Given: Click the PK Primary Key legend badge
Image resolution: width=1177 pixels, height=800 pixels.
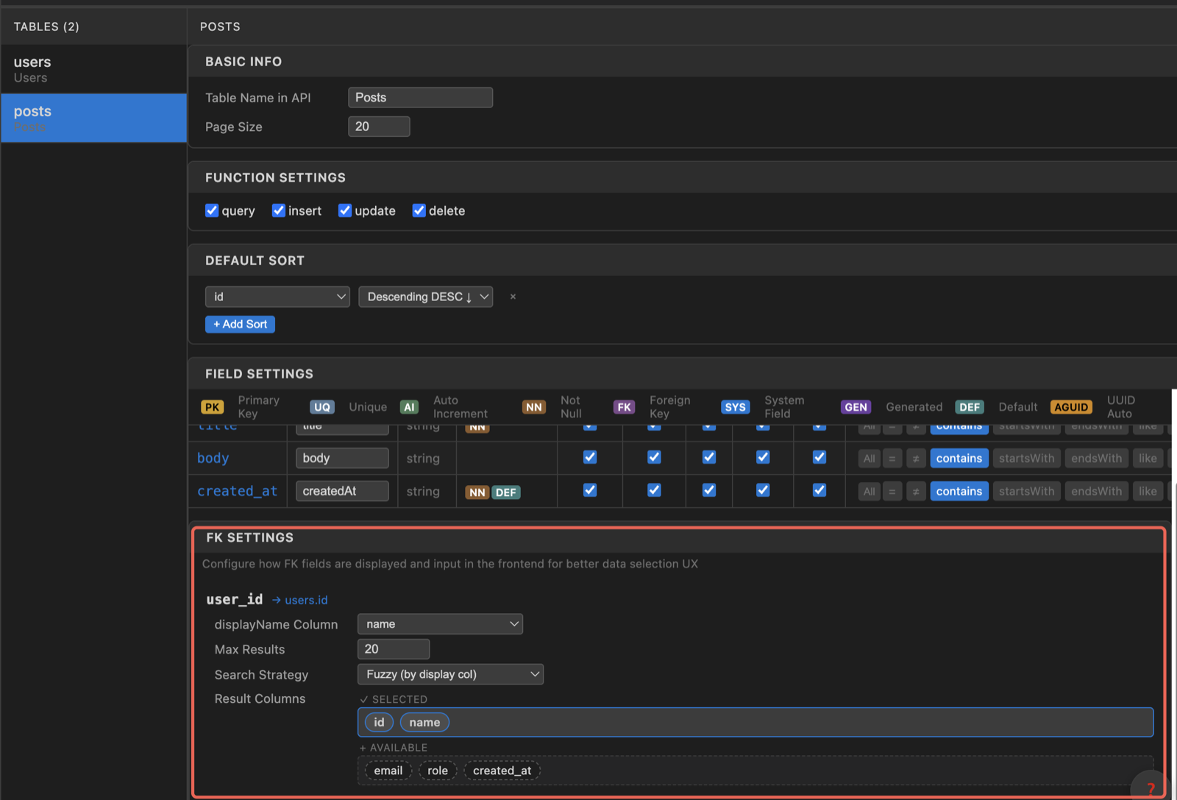Looking at the screenshot, I should 213,407.
